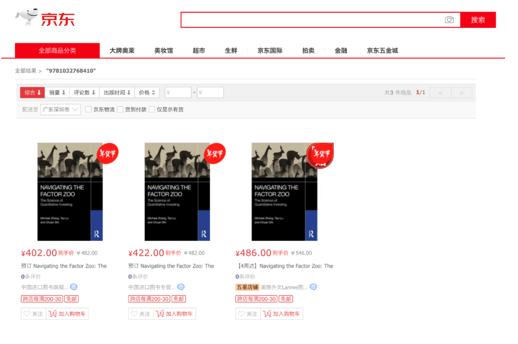Open 全部商品分类 category menu
The image size is (518, 344).
pyautogui.click(x=57, y=50)
